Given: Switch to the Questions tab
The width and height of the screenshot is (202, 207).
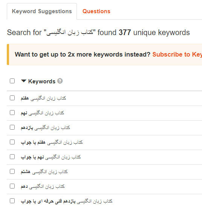Looking at the screenshot, I should coord(96,11).
